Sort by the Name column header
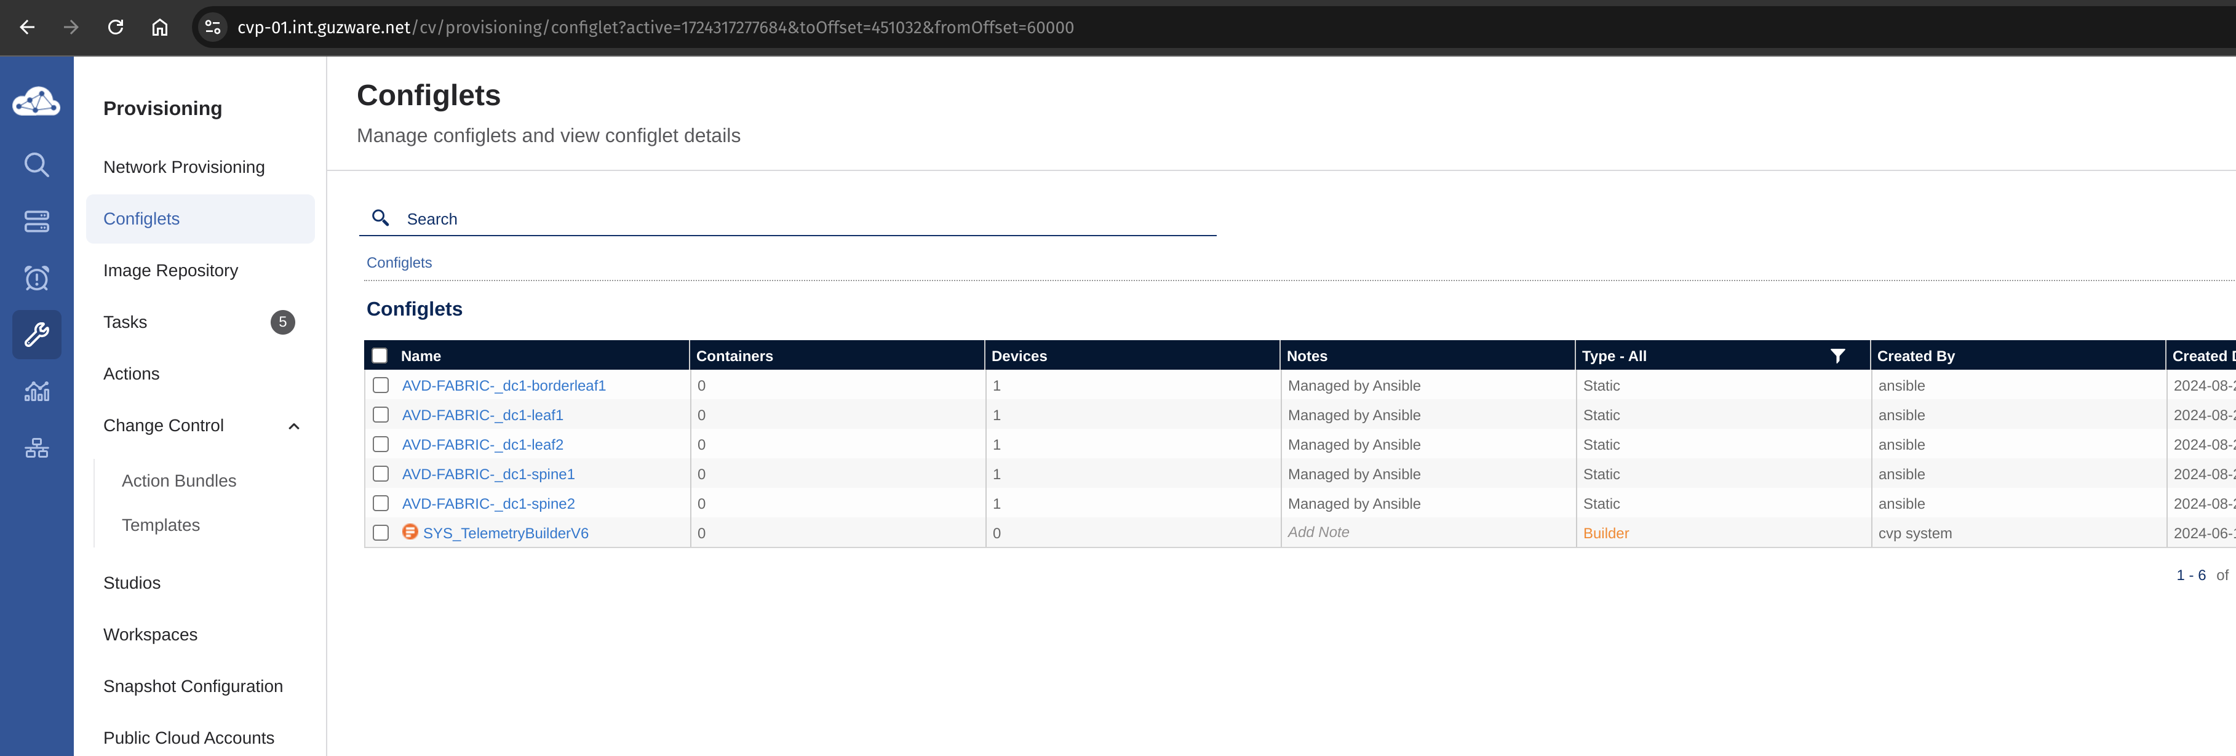Viewport: 2236px width, 756px height. [421, 356]
